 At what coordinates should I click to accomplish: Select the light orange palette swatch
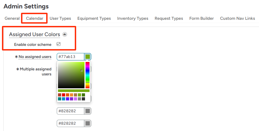coord(72,95)
